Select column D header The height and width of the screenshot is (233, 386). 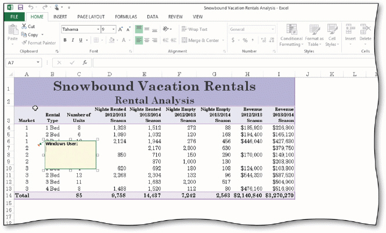[x=109, y=74]
